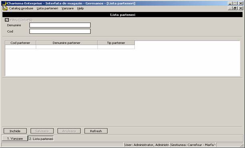Click the Gestiunea: Carrefour status bar entry
The width and height of the screenshot is (245, 148).
[x=193, y=145]
